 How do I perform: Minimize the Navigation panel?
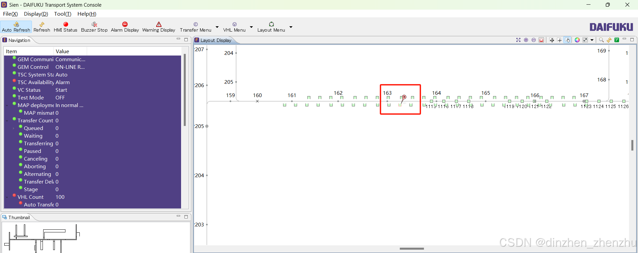coord(178,39)
